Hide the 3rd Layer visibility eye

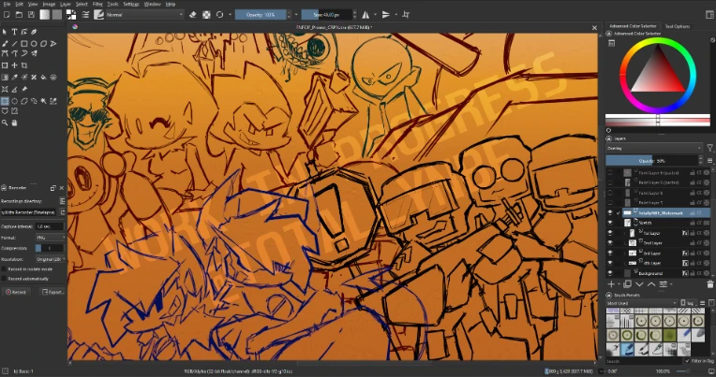click(610, 253)
